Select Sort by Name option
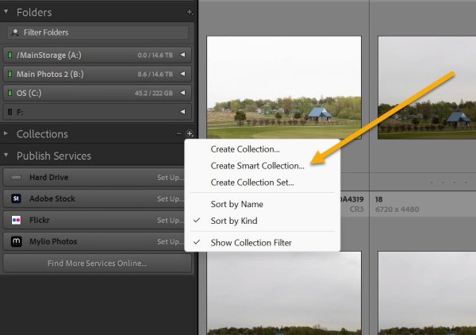Viewport: 476px width, 335px height. tap(236, 204)
